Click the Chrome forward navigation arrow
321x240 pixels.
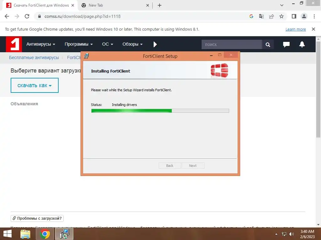pos(17,16)
